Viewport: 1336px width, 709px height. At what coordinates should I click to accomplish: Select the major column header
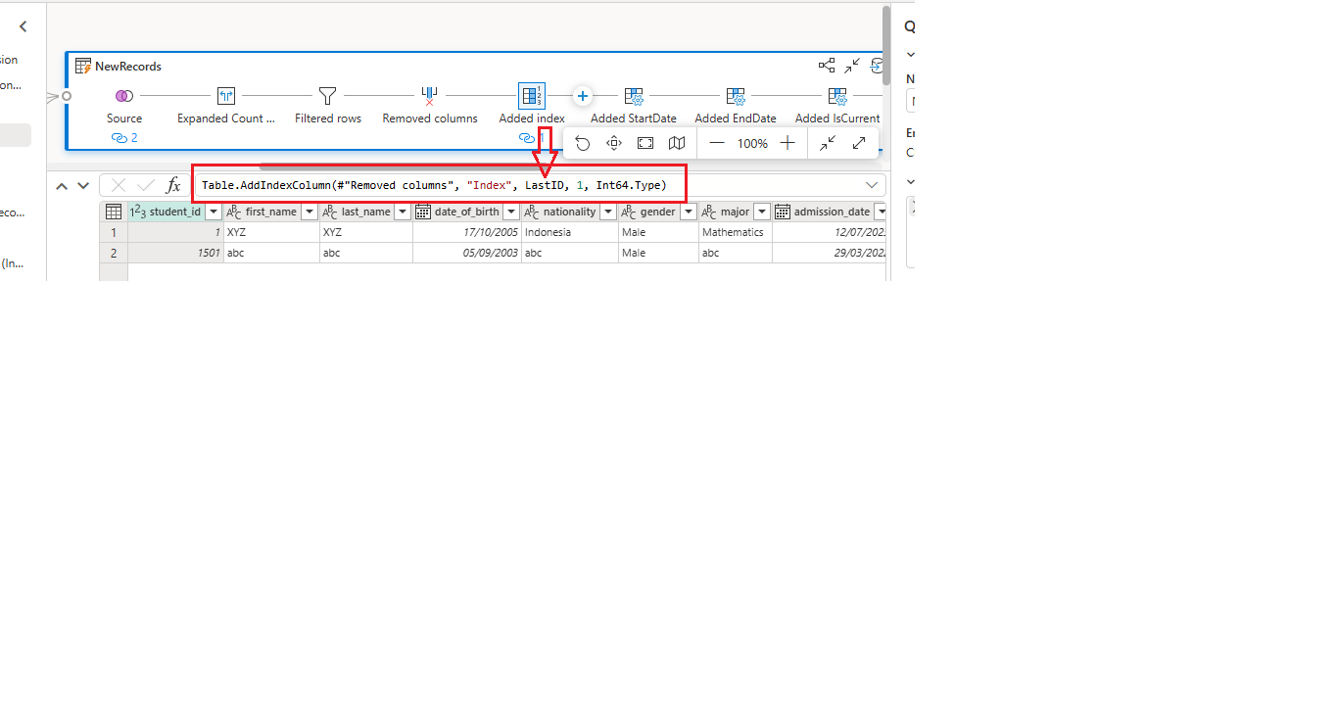coord(735,212)
